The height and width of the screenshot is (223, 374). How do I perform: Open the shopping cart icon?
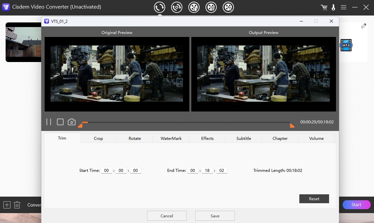coord(324,7)
